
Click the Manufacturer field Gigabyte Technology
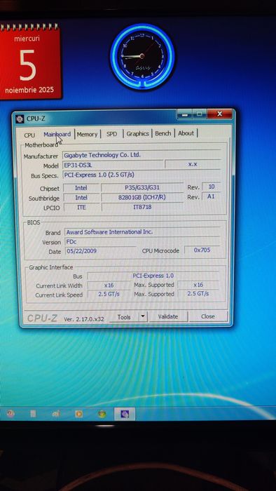tap(142, 155)
